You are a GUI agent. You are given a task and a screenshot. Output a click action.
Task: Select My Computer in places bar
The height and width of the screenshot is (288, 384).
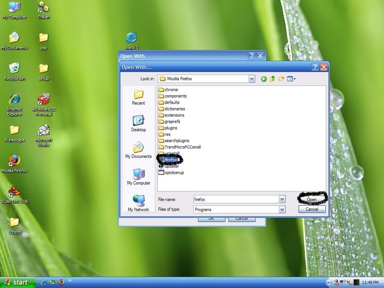pos(138,176)
